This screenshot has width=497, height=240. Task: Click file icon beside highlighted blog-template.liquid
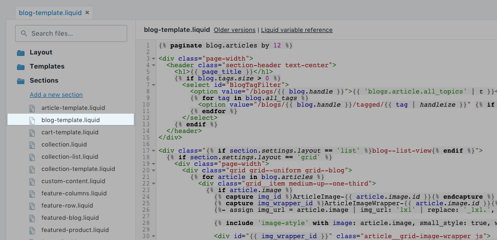(32, 120)
